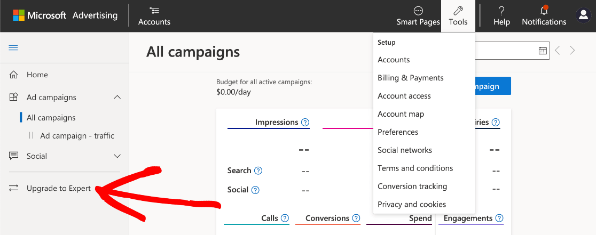
Task: Close the Tools dropdown menu button
Action: click(x=458, y=16)
